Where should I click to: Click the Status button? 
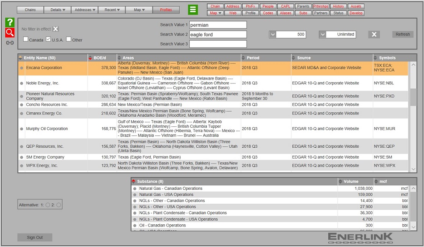[x=338, y=13]
